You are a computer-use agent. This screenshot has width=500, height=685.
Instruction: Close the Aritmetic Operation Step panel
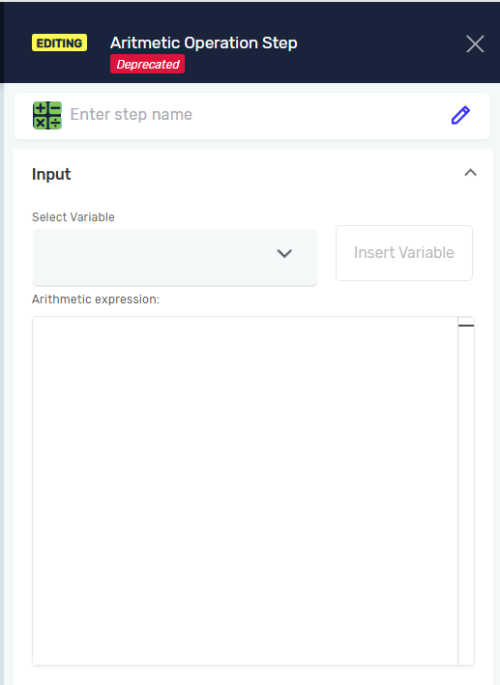coord(475,44)
